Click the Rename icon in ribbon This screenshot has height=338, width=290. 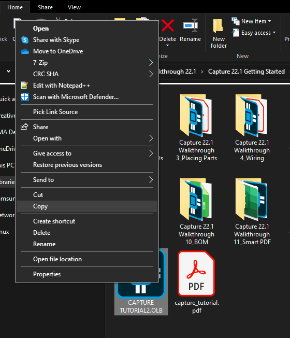point(191,25)
